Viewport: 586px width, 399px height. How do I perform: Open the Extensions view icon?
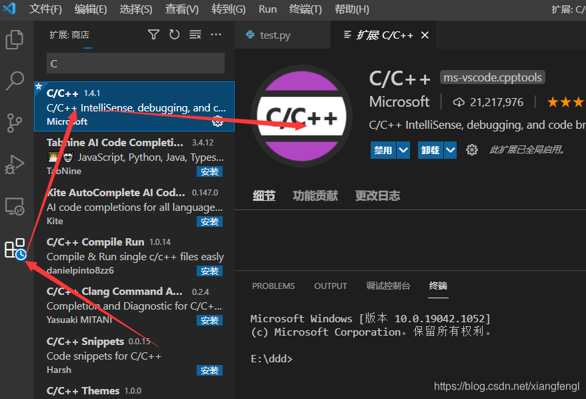pos(15,249)
